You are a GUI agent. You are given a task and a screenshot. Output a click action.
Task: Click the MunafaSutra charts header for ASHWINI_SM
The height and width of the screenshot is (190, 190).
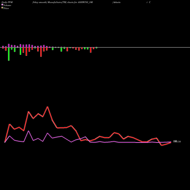click(x=62, y=2)
